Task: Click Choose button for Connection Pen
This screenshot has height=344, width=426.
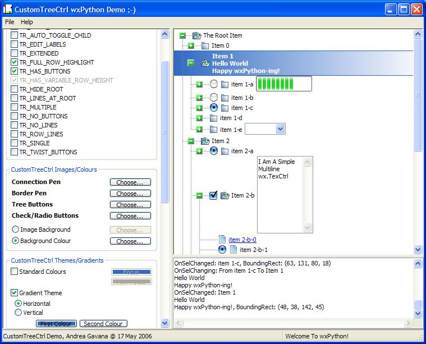Action: [130, 182]
